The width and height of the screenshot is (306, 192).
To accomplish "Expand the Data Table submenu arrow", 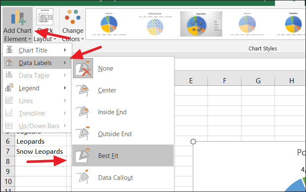I will pos(65,75).
